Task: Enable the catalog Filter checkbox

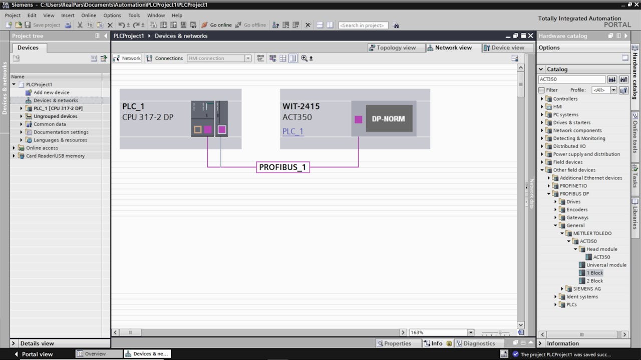Action: coord(541,90)
